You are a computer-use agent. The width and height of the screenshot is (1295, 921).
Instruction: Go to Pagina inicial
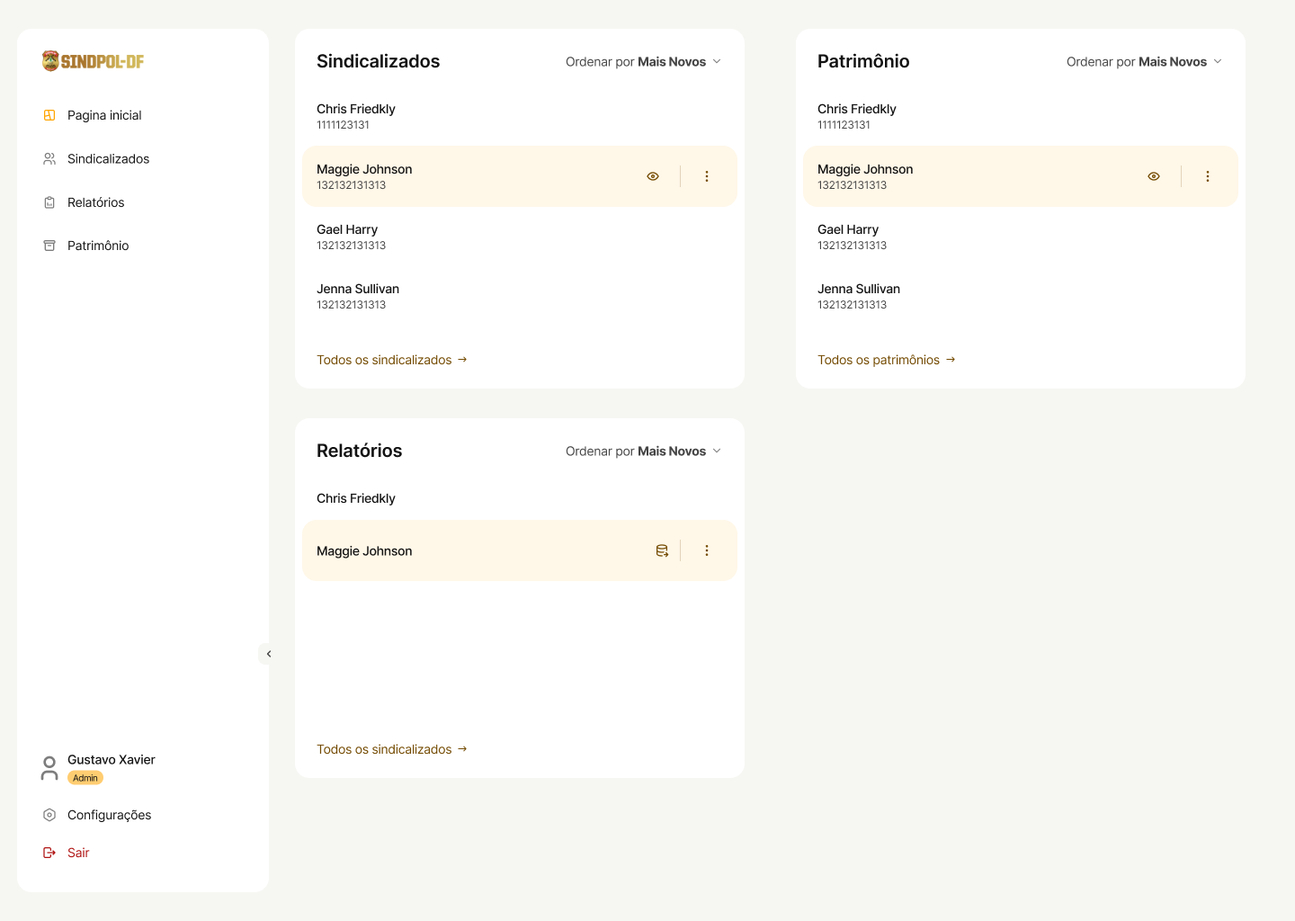(x=104, y=115)
